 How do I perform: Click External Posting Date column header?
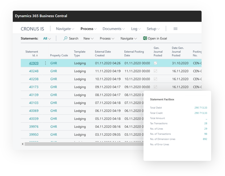134,54
